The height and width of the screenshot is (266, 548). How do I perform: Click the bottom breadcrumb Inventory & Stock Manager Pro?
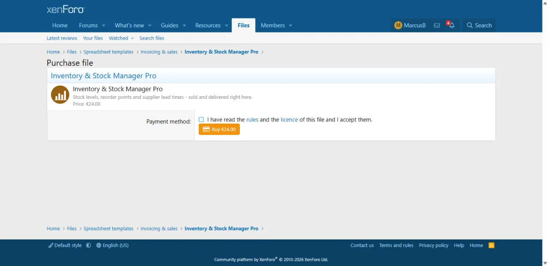(221, 229)
